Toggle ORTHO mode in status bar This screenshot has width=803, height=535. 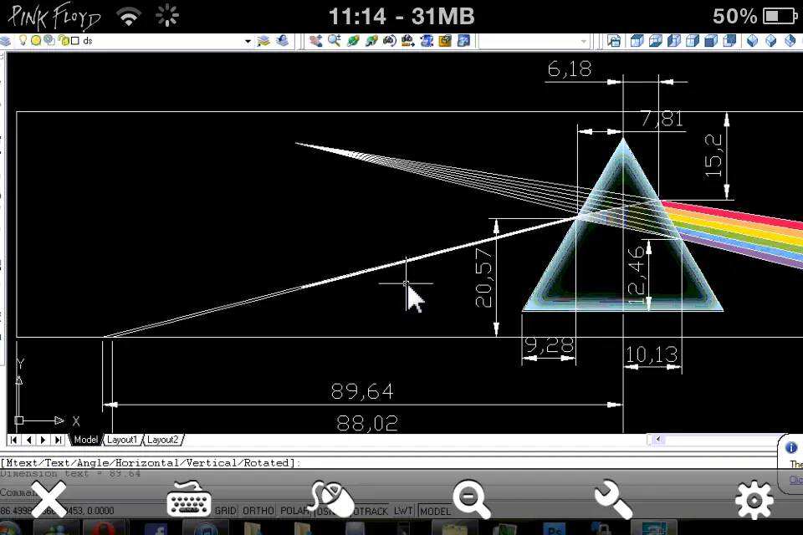point(258,511)
